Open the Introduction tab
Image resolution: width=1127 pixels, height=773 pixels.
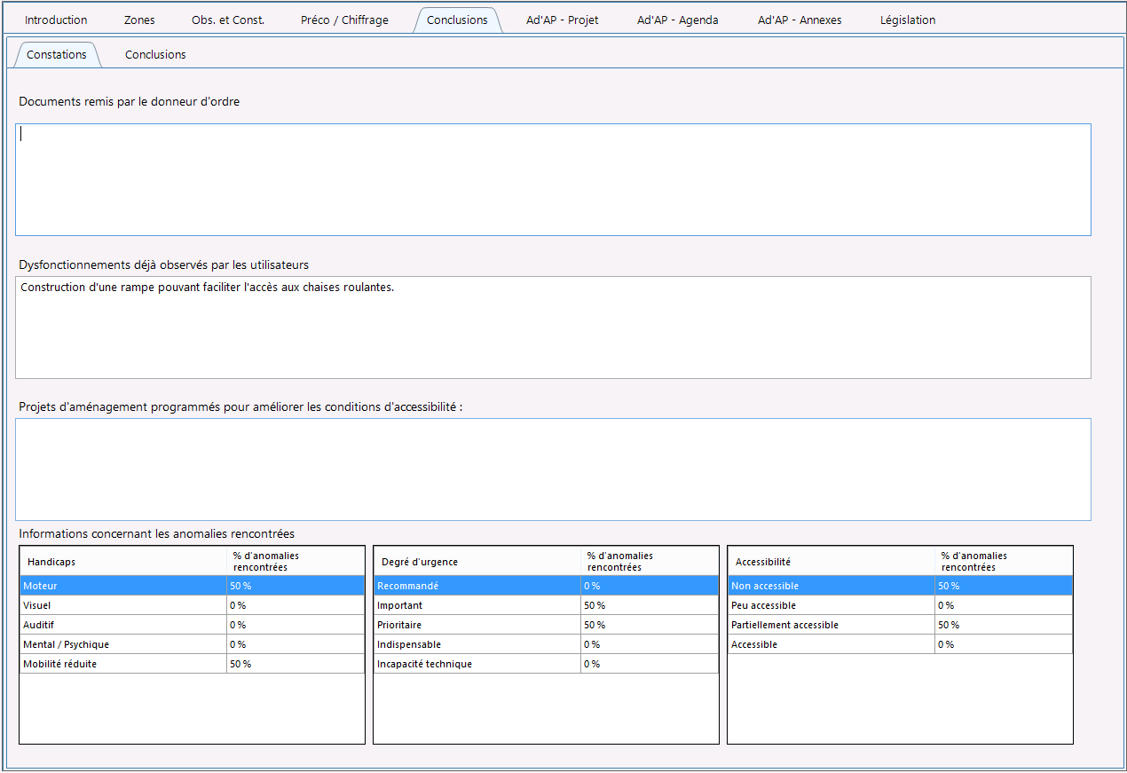pyautogui.click(x=56, y=20)
